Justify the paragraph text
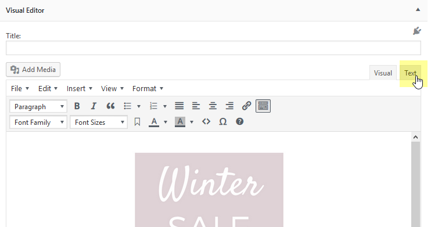 click(179, 106)
